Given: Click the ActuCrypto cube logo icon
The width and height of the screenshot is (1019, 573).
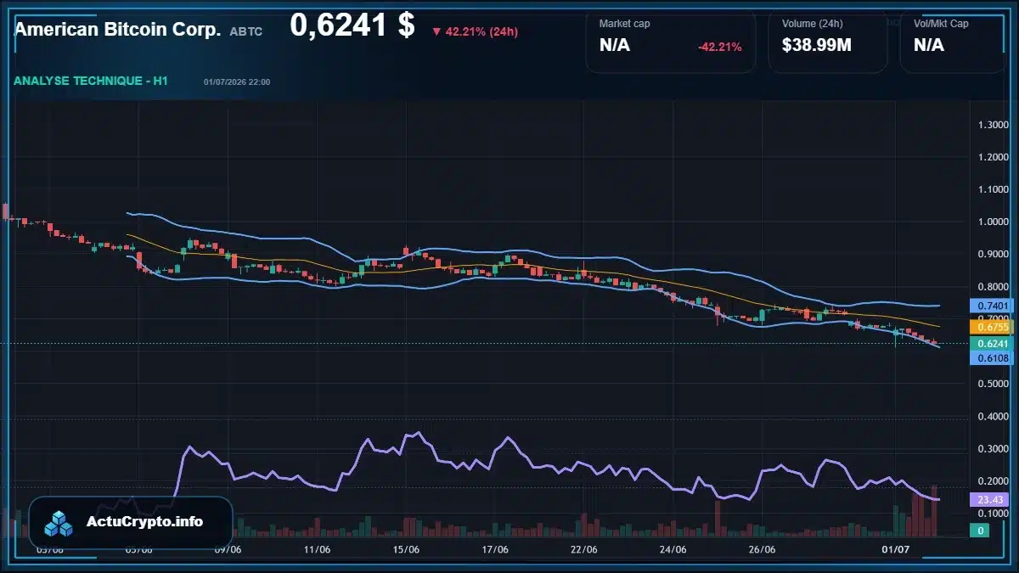Looking at the screenshot, I should click(59, 523).
